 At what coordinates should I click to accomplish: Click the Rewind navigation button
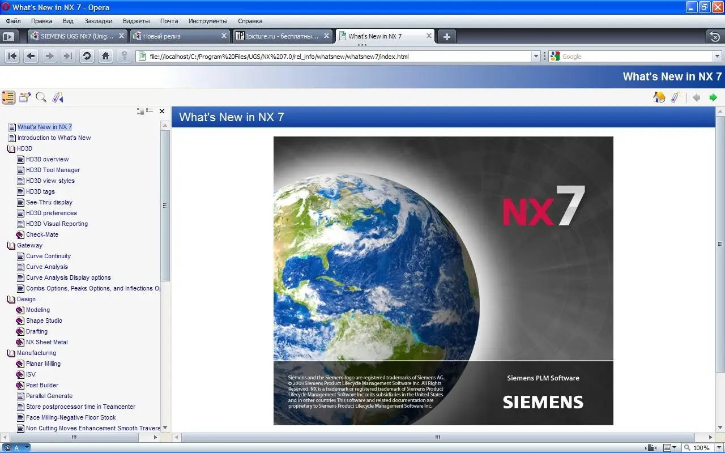pyautogui.click(x=12, y=56)
